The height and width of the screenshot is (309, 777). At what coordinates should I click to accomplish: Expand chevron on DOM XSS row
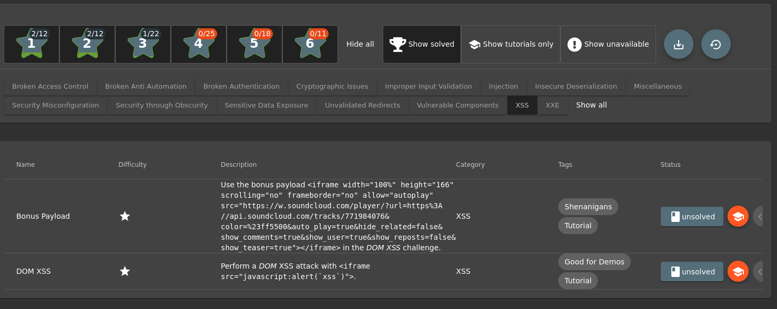758,271
